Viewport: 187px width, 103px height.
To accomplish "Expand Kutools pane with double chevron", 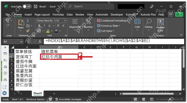I will tap(5, 47).
